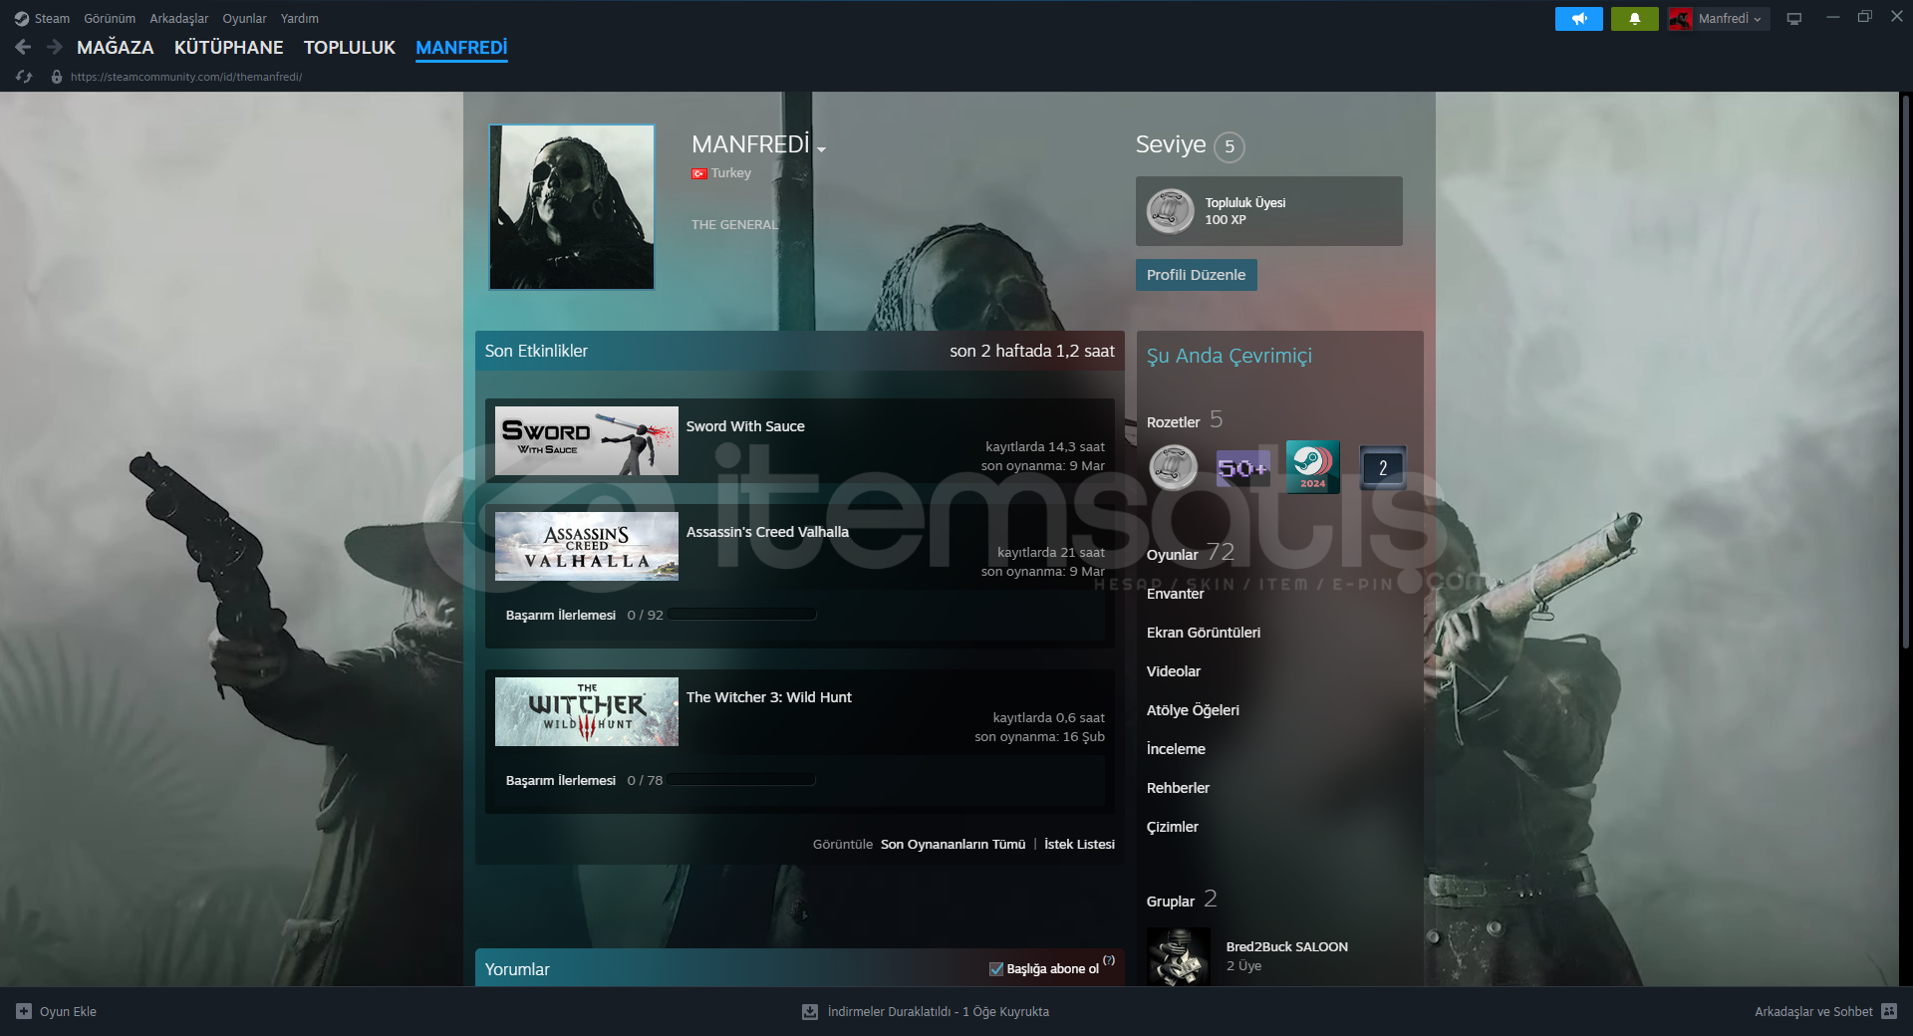Click Sword With Sauce title text
The width and height of the screenshot is (1913, 1036).
click(x=745, y=426)
